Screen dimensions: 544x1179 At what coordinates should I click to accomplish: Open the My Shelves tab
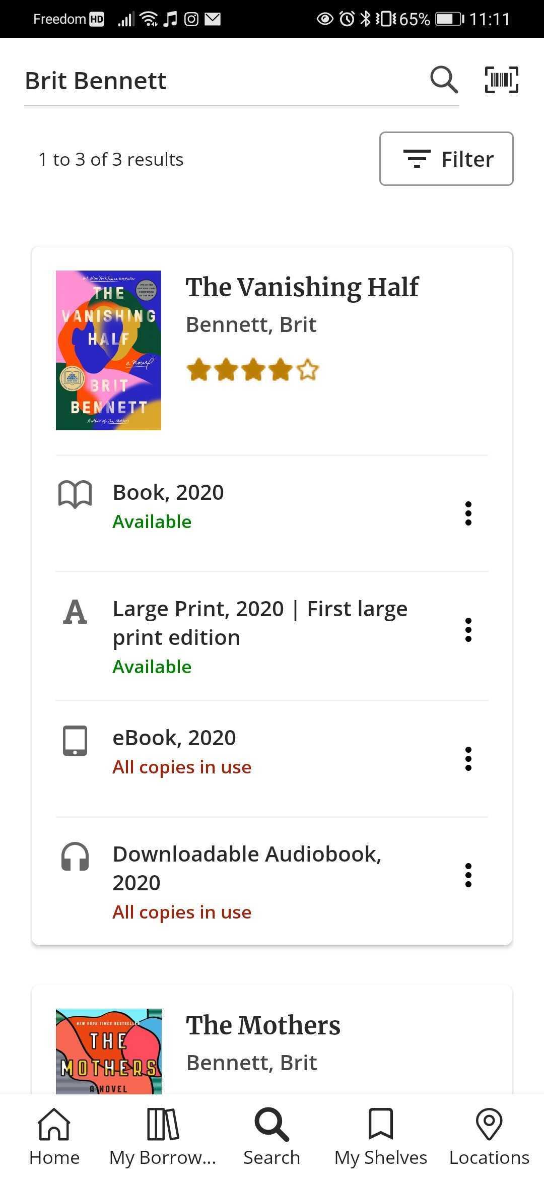click(381, 1137)
